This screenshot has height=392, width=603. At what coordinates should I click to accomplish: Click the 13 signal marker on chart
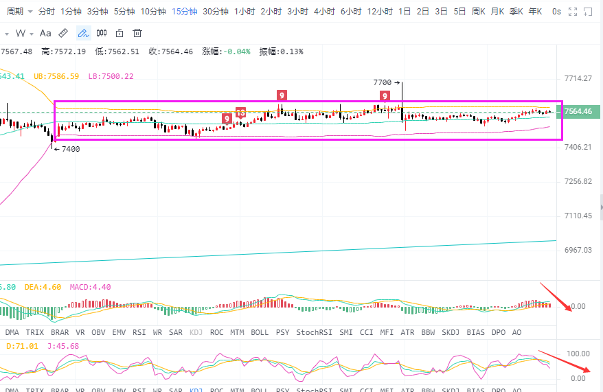(x=241, y=113)
